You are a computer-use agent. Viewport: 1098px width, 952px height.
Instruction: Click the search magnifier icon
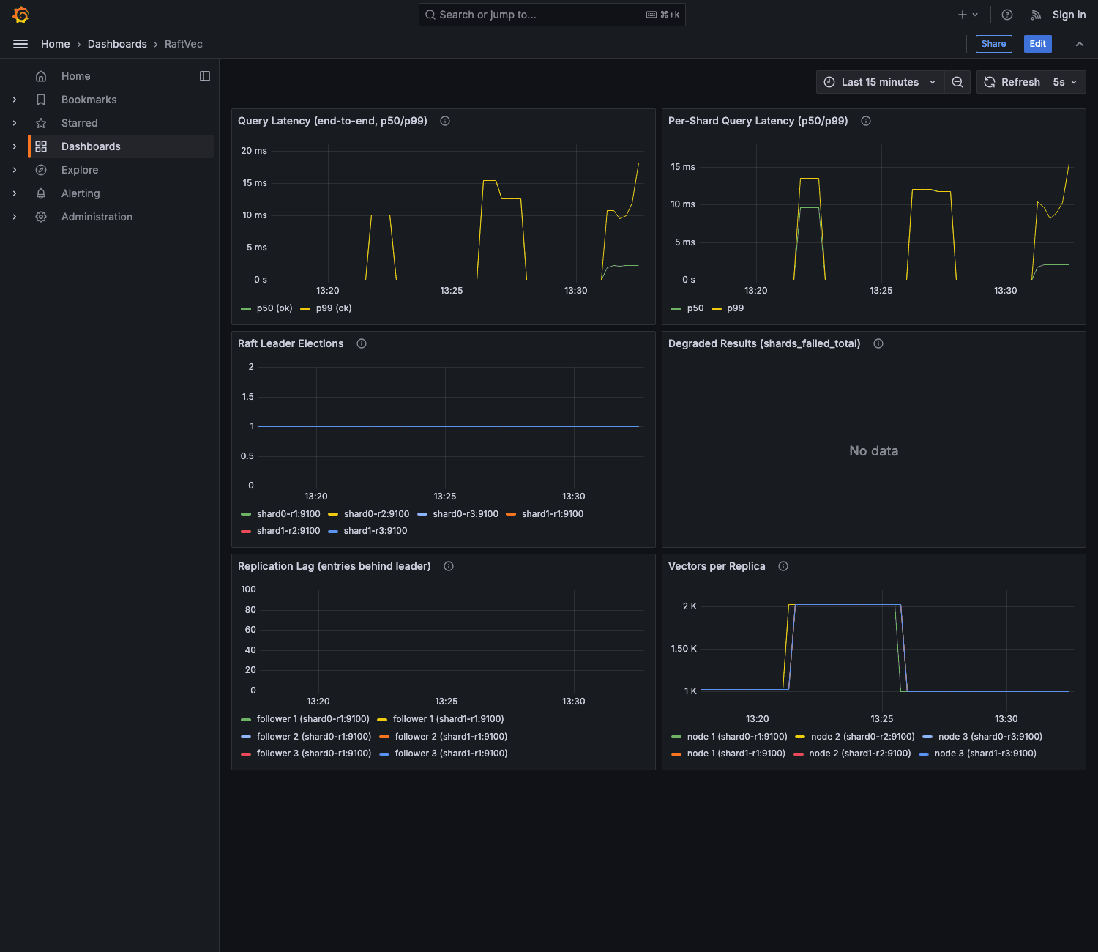430,15
